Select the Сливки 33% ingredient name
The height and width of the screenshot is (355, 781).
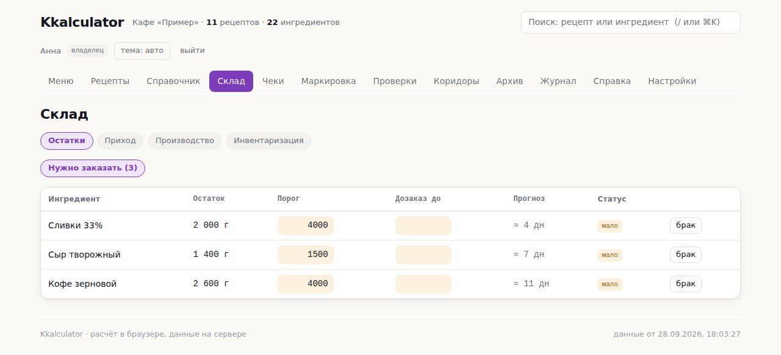76,225
